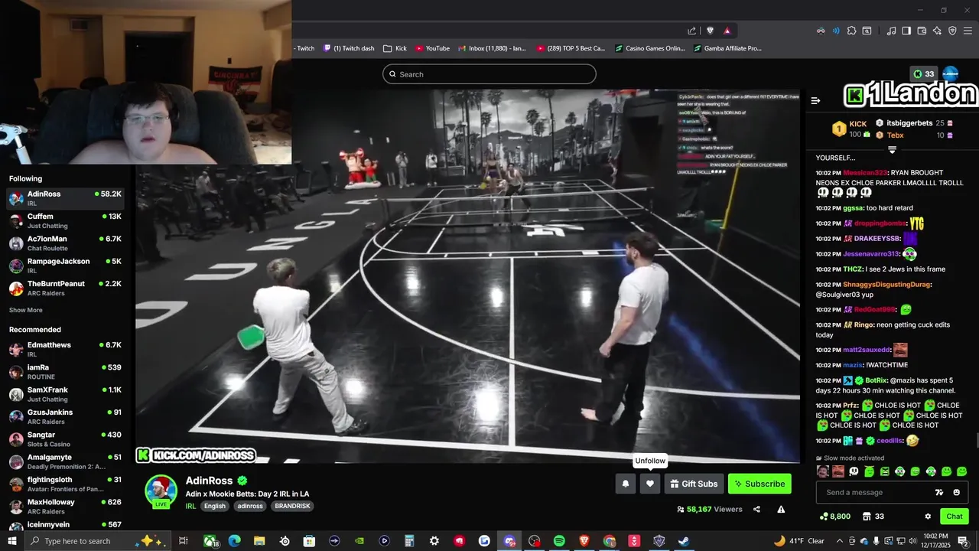Click the KICKs balance badge showing 33
This screenshot has height=551, width=979.
[x=923, y=74]
